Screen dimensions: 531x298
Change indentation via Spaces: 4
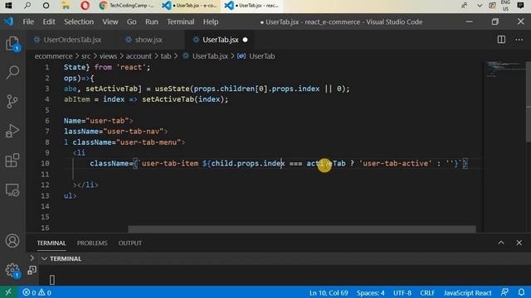point(371,292)
